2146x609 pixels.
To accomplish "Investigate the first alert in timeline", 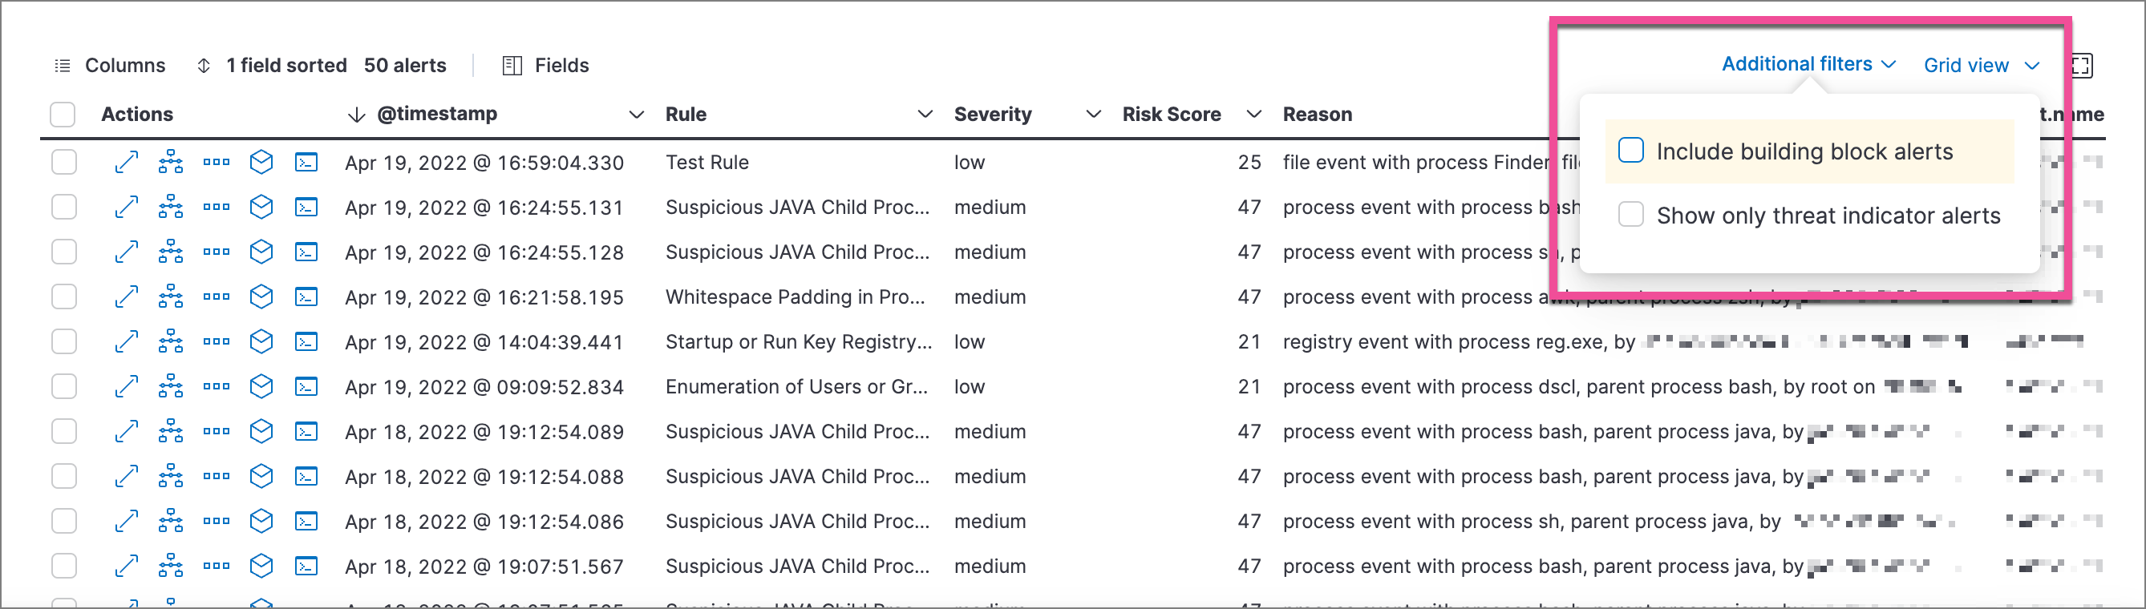I will coord(261,162).
